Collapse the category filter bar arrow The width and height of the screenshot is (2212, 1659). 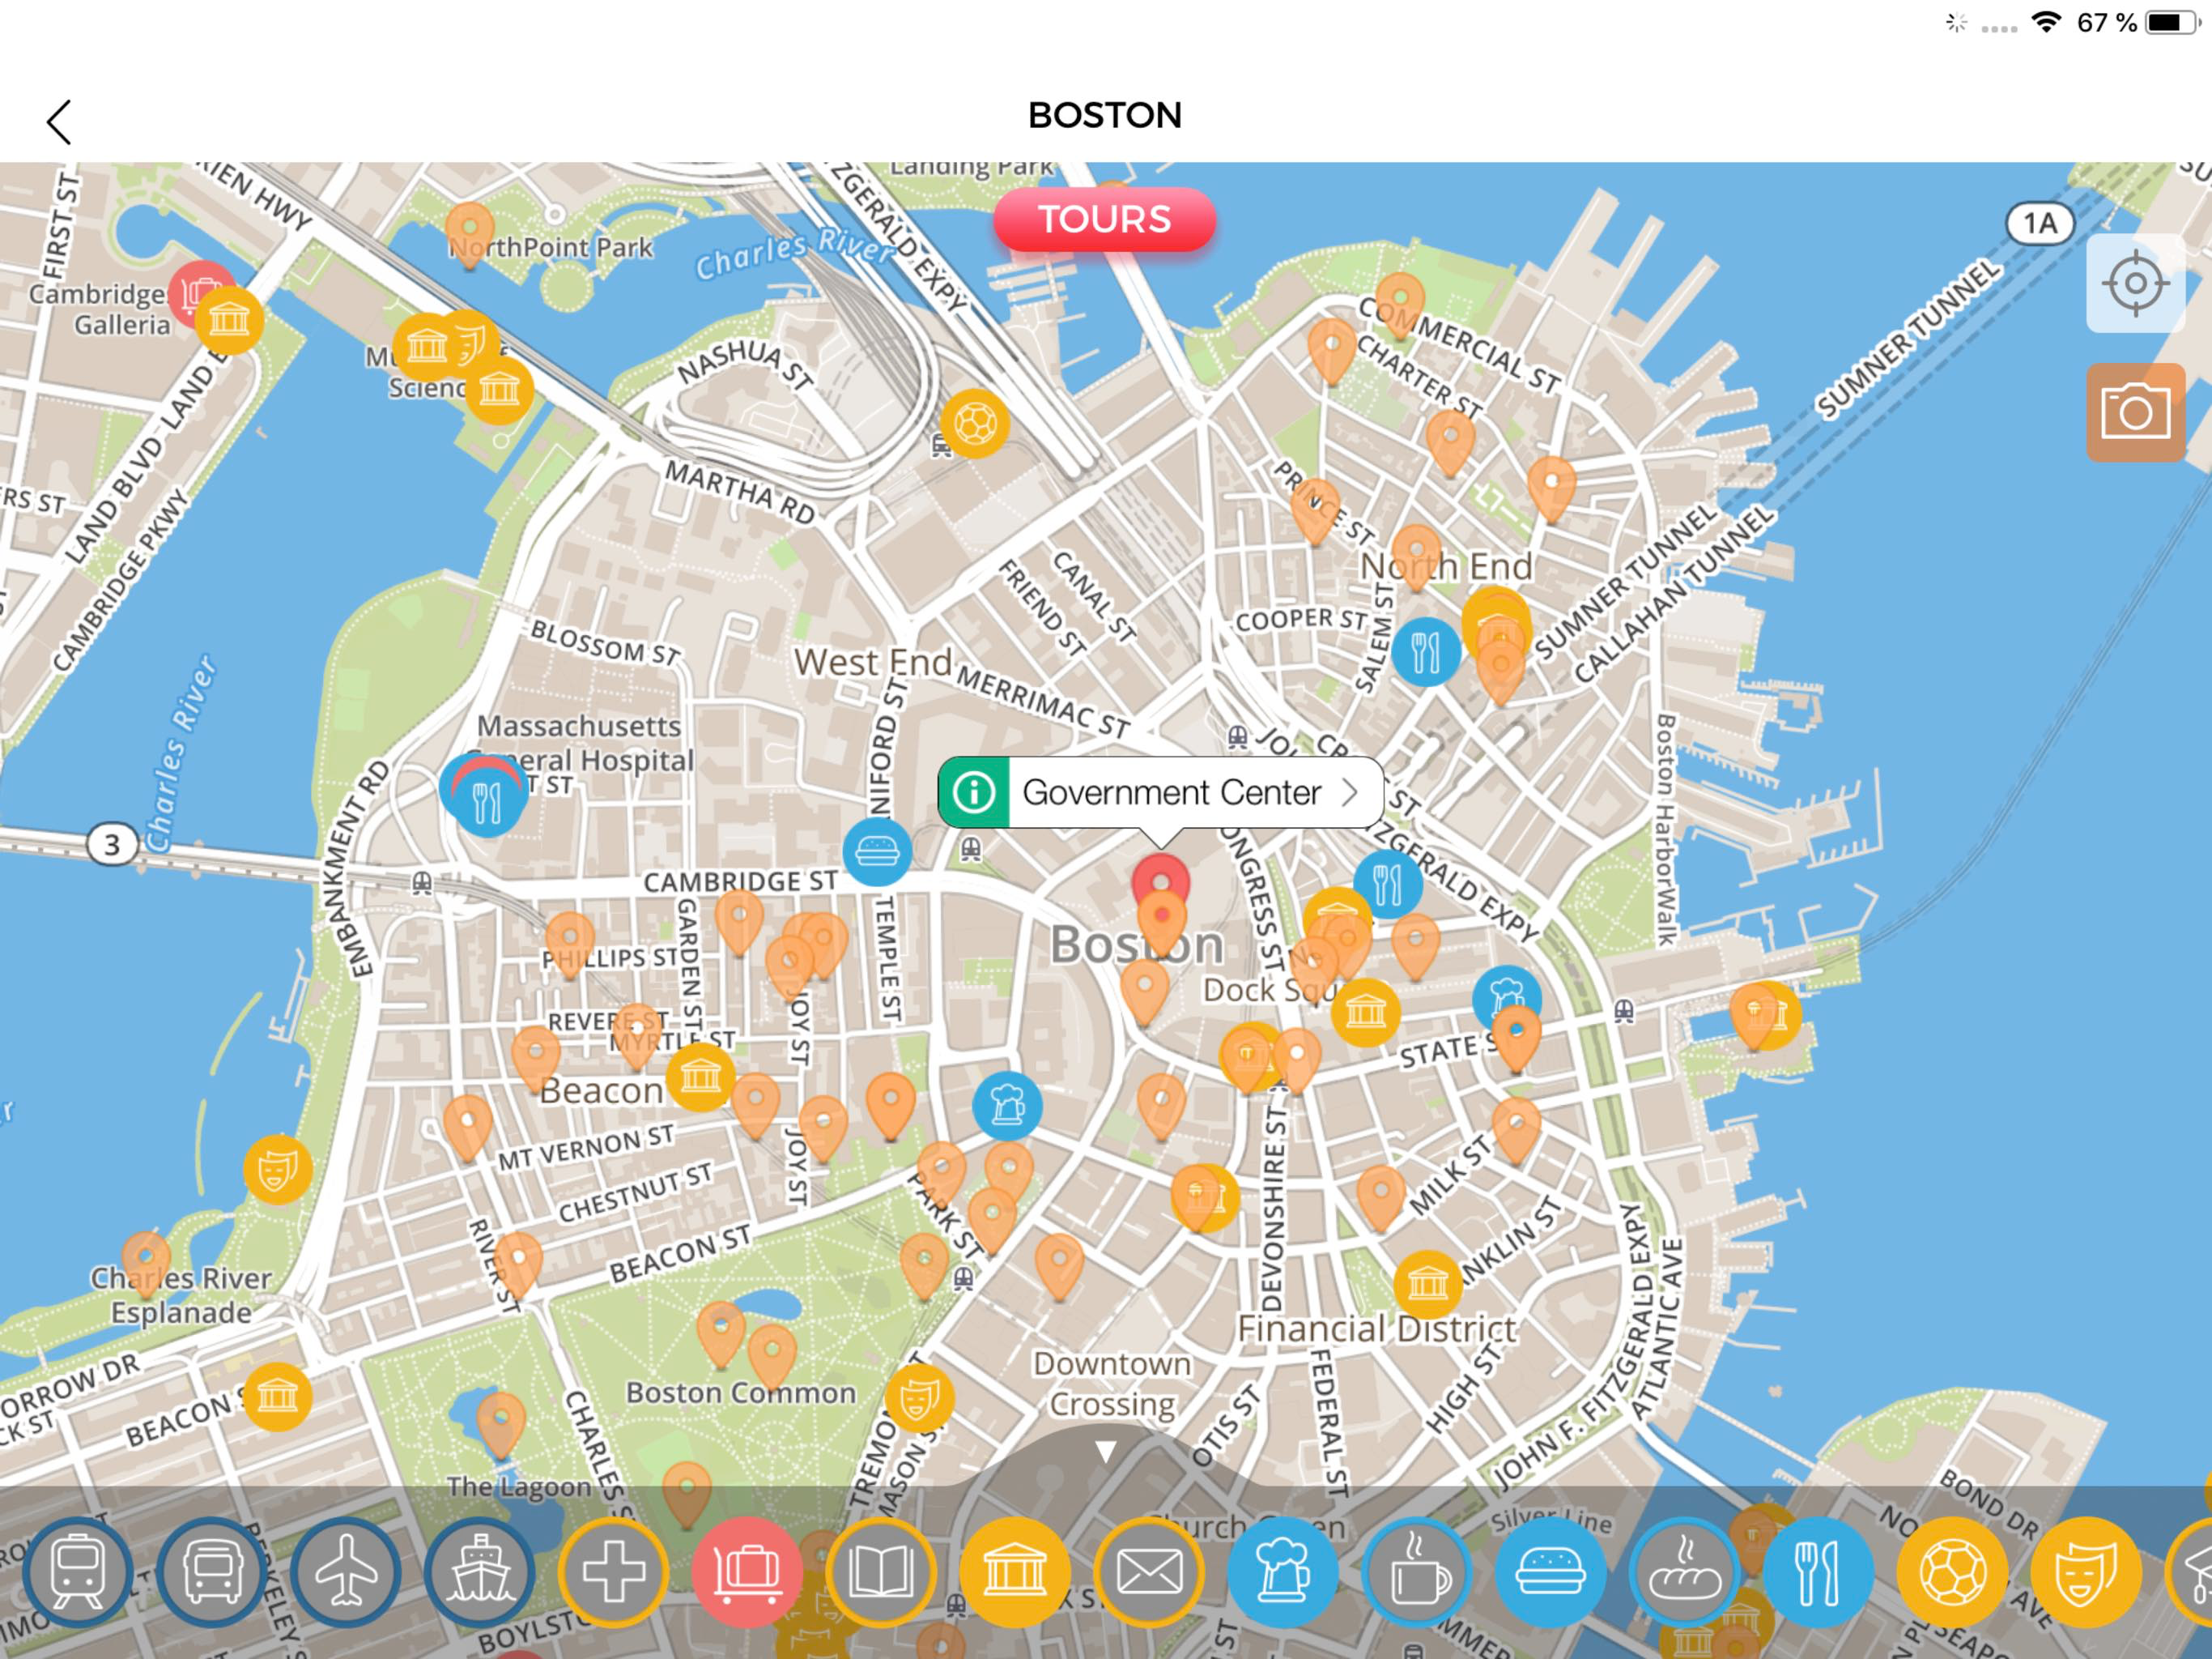pos(1105,1452)
